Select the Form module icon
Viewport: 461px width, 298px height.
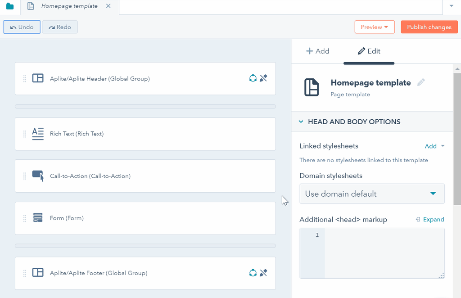point(38,218)
